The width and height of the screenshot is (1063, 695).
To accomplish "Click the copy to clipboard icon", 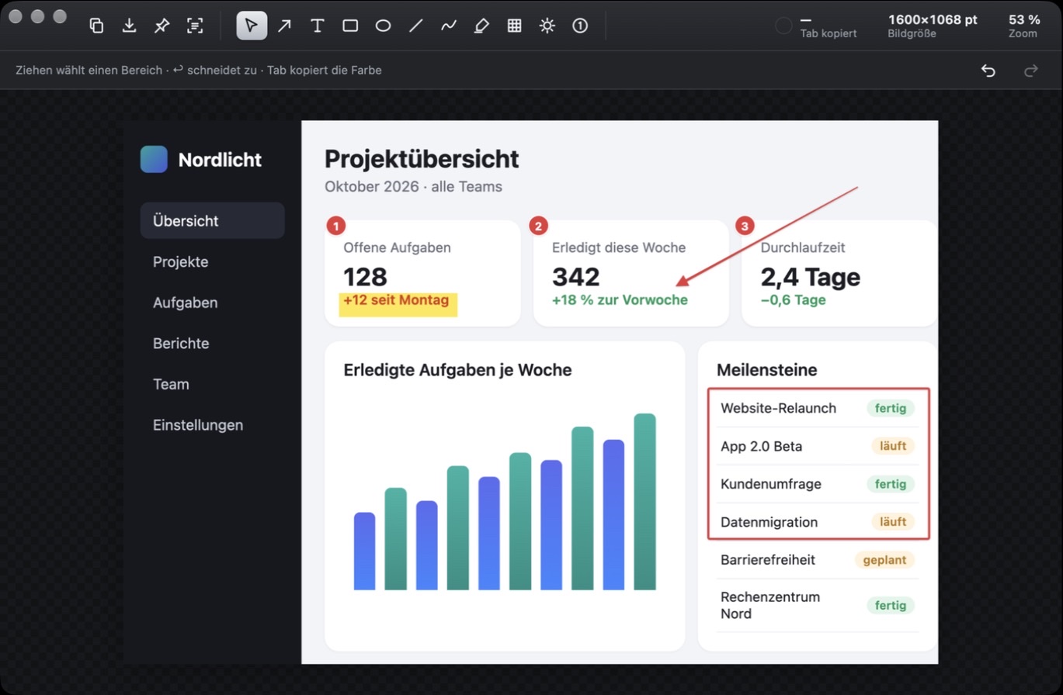I will 96,26.
